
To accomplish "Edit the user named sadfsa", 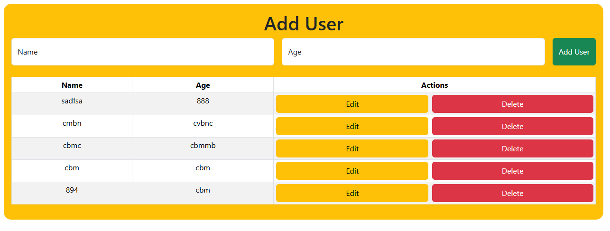I will tap(352, 104).
